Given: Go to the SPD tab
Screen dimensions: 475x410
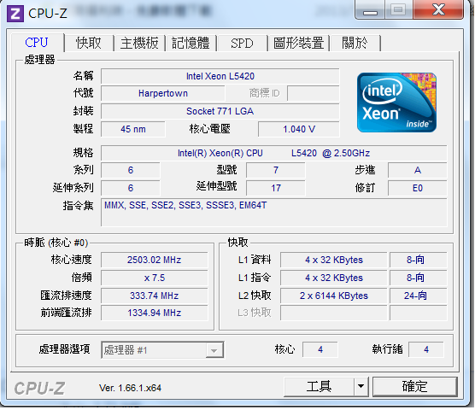Looking at the screenshot, I should pyautogui.click(x=242, y=43).
